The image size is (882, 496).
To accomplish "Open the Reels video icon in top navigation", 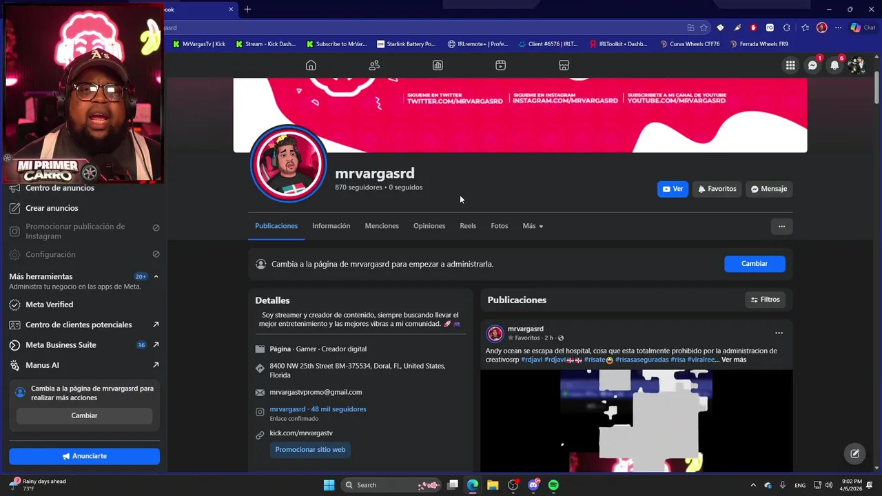I will [x=501, y=65].
